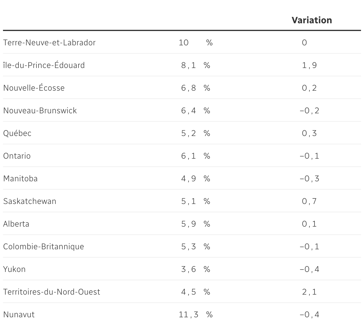The image size is (364, 328).
Task: Select the Alberta row label
Action: pos(16,224)
